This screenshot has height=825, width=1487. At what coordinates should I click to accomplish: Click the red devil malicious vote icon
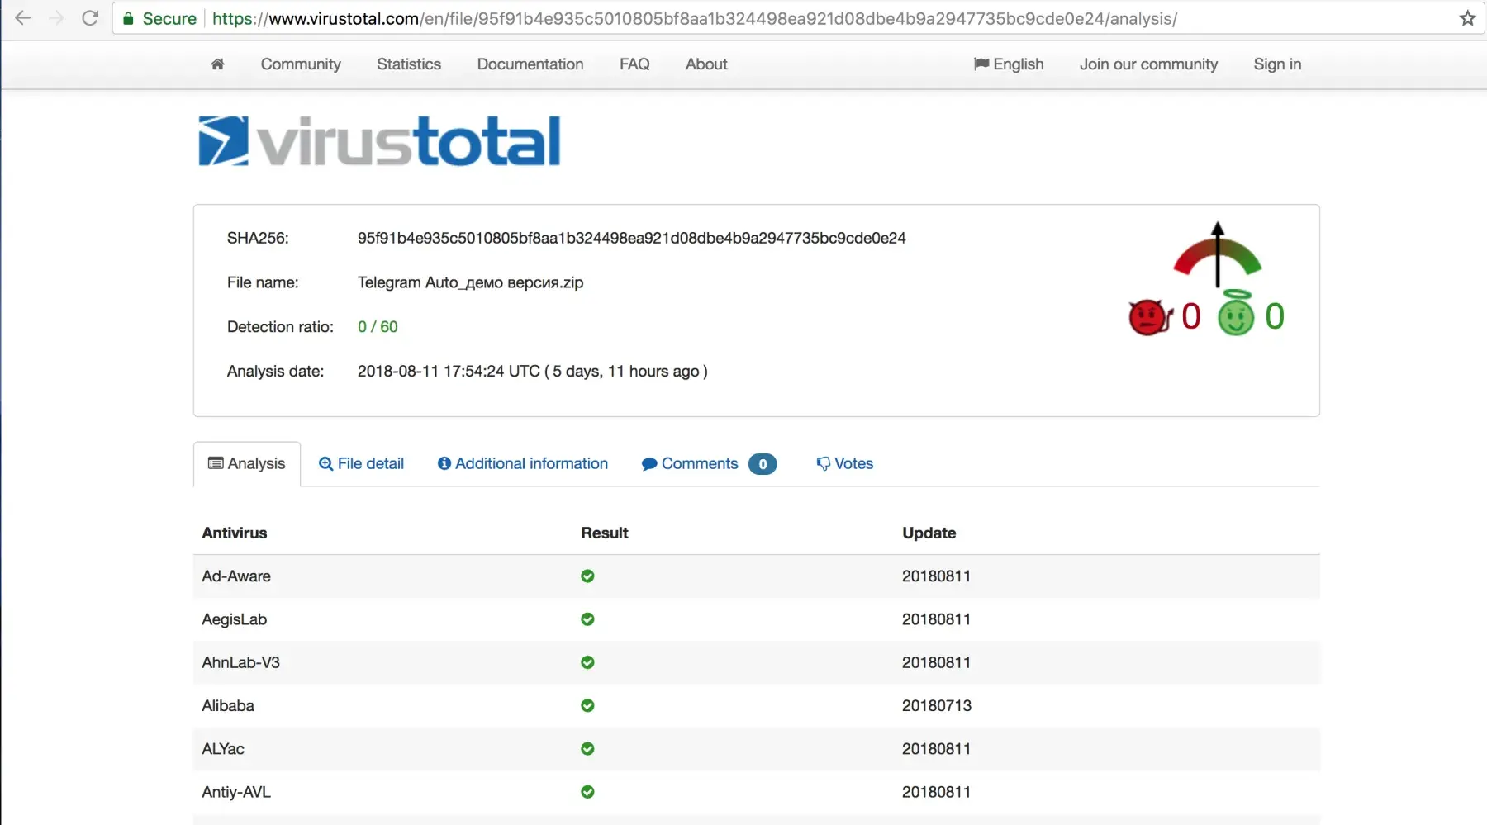tap(1149, 317)
